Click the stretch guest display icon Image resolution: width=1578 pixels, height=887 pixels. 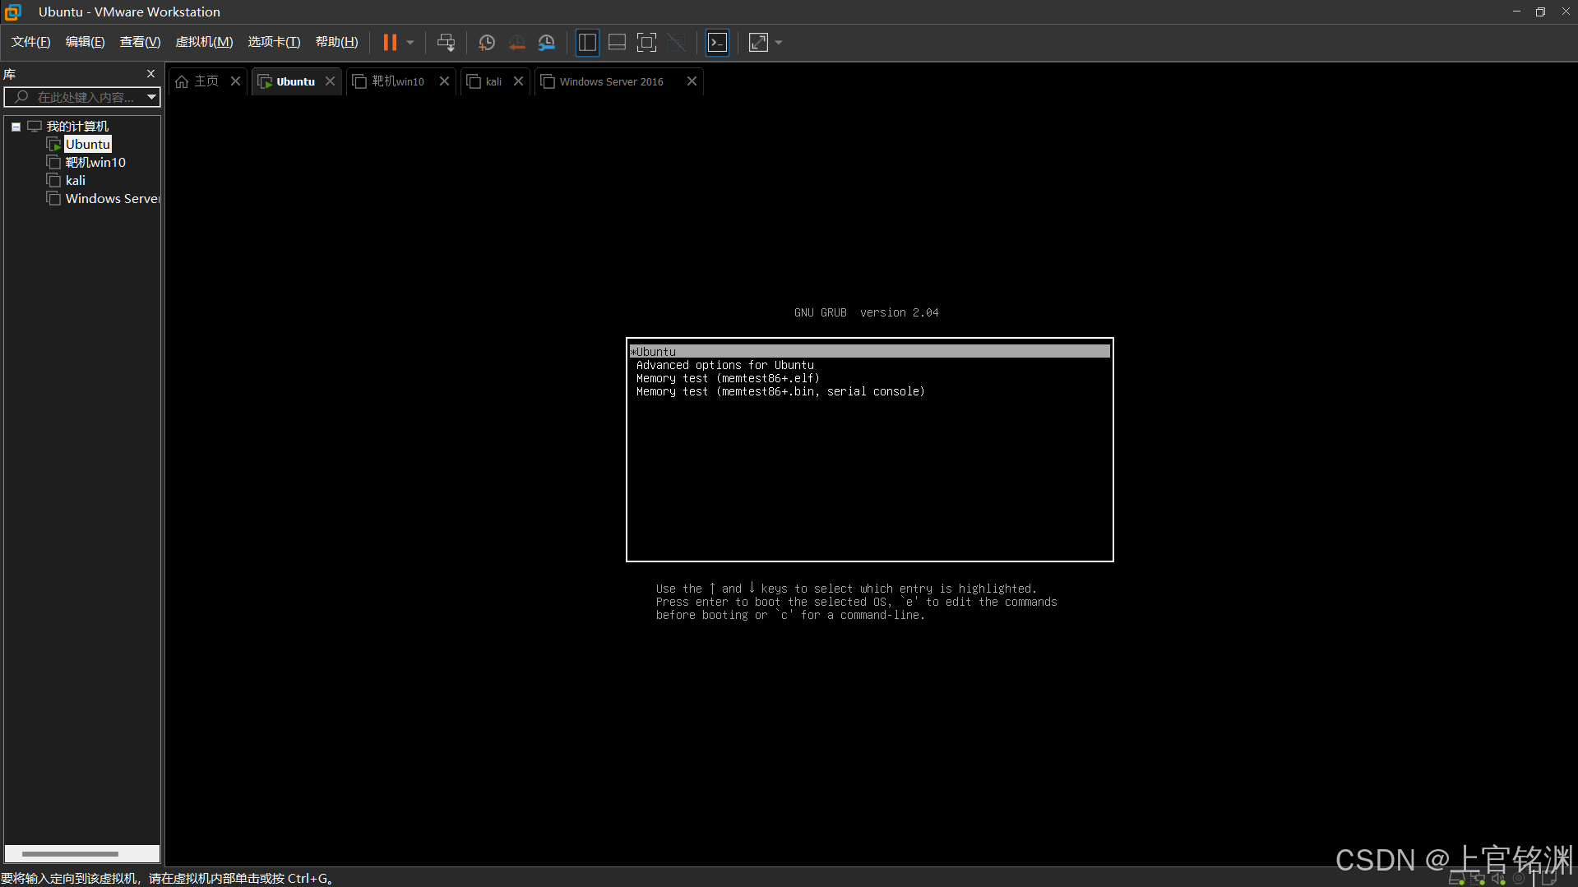(758, 43)
